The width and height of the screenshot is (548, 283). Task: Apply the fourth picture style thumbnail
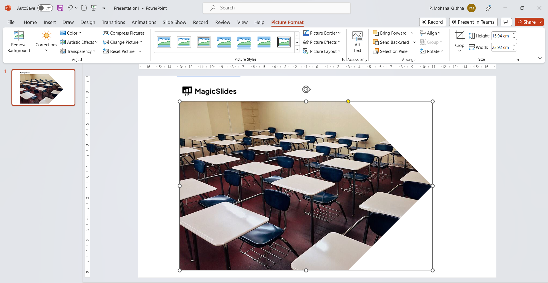(x=224, y=42)
